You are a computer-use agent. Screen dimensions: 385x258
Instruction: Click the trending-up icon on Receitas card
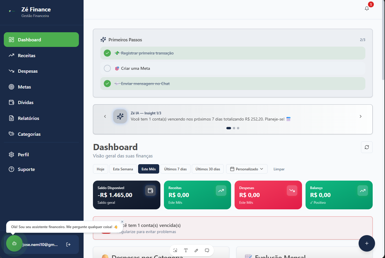coord(221,191)
